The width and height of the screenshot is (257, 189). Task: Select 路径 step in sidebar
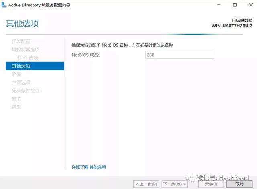point(16,74)
